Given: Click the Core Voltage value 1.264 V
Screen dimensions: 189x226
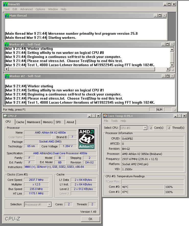Looking at the screenshot, I should [x=68, y=146].
